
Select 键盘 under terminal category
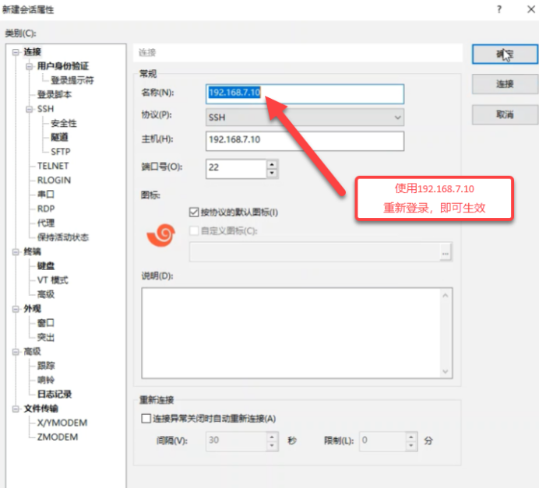[45, 265]
